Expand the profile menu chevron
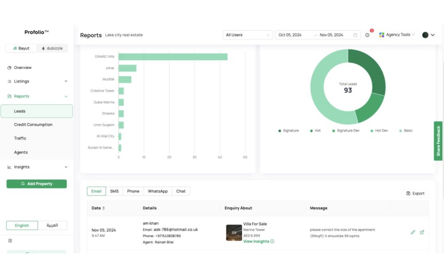 tap(433, 35)
